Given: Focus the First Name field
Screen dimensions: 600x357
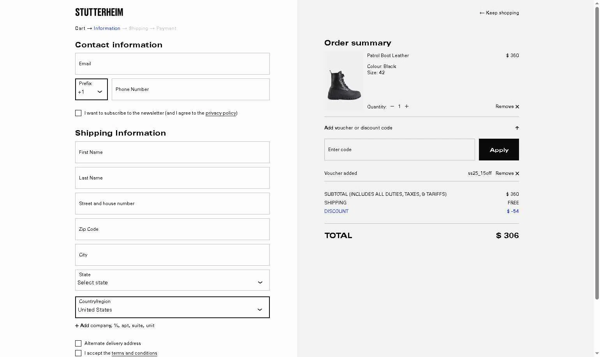Looking at the screenshot, I should [x=172, y=152].
